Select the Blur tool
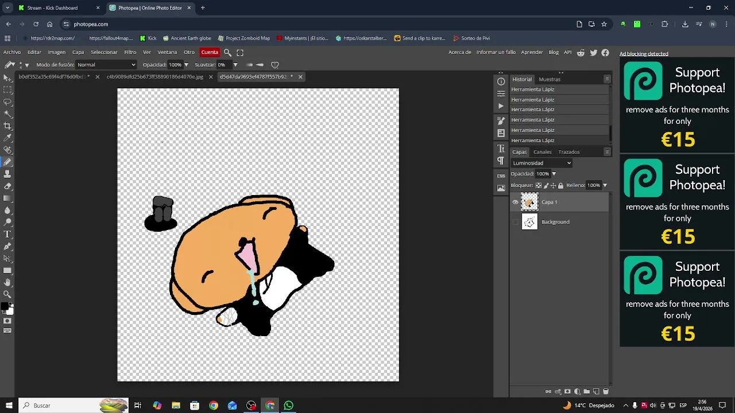 tap(7, 210)
